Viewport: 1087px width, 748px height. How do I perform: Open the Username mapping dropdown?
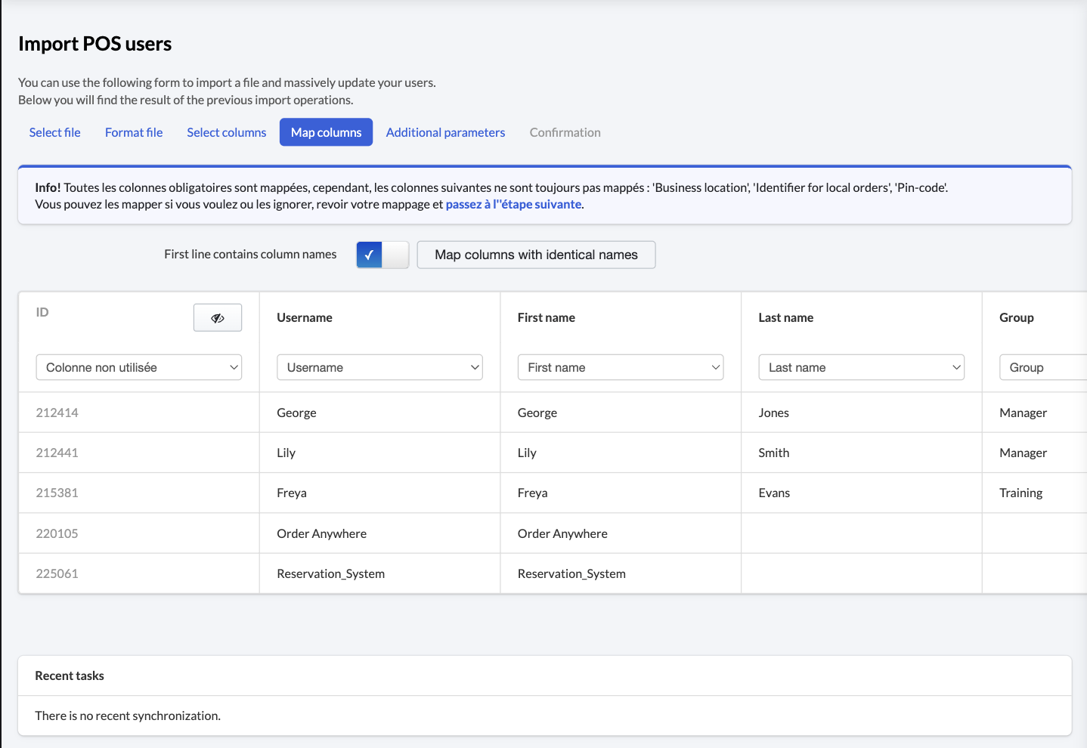click(x=379, y=367)
